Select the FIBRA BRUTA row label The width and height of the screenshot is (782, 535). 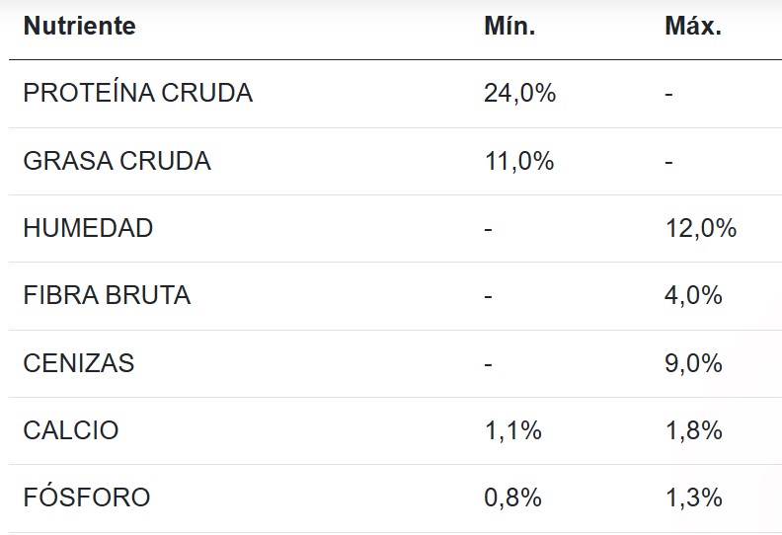[107, 295]
